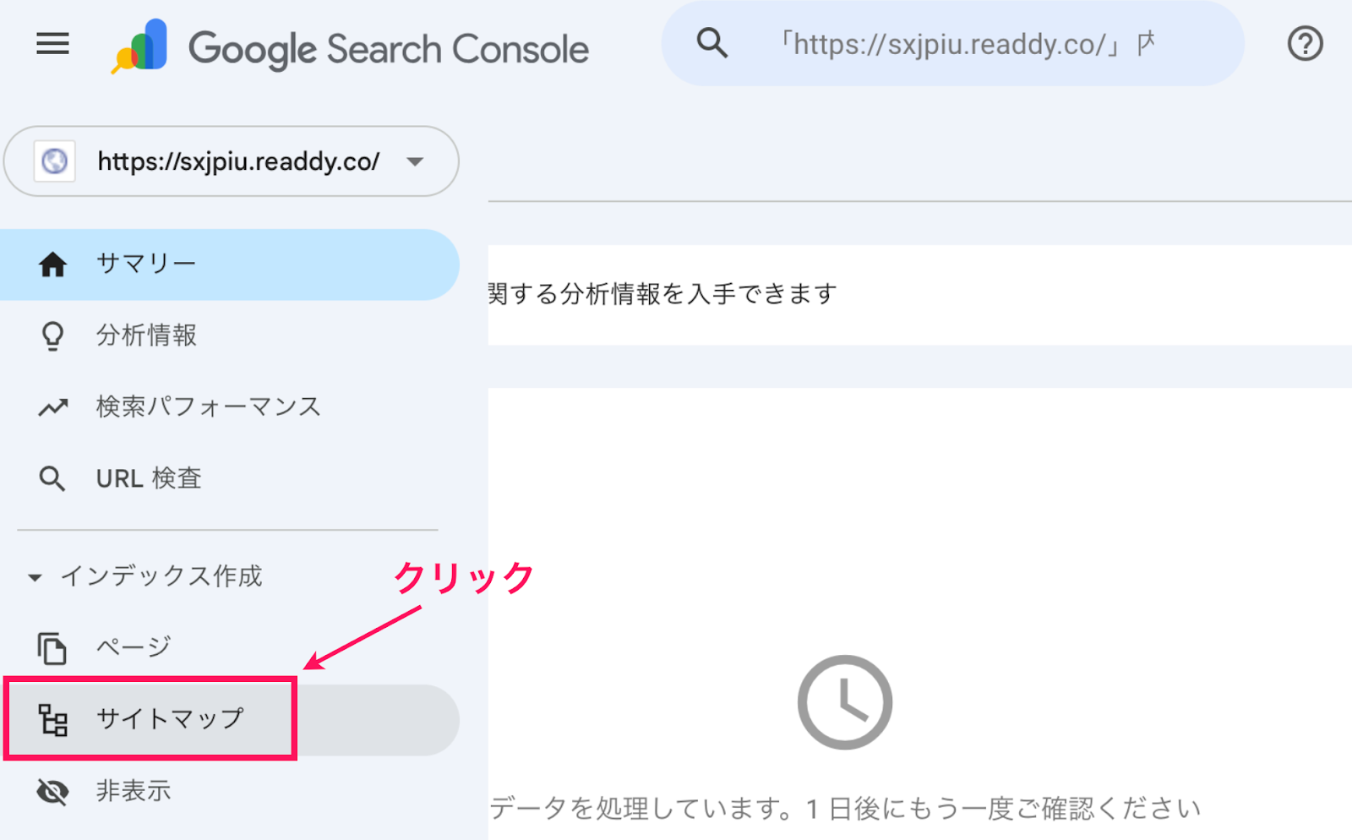Select the サイトマップ sitemap icon
The image size is (1352, 840).
[52, 719]
